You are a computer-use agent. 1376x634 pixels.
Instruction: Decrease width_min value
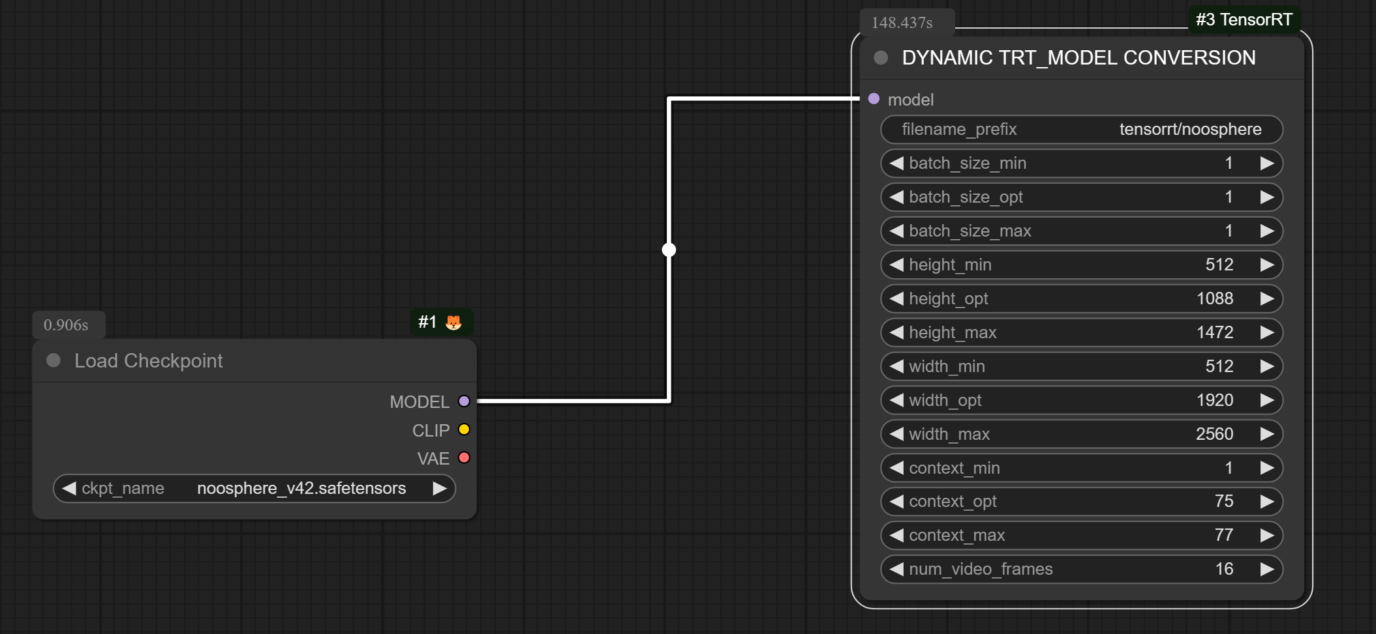tap(896, 366)
